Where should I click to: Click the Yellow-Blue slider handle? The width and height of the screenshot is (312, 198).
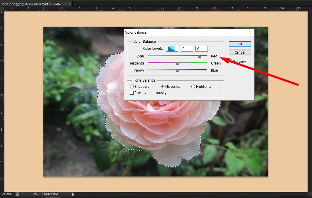177,70
